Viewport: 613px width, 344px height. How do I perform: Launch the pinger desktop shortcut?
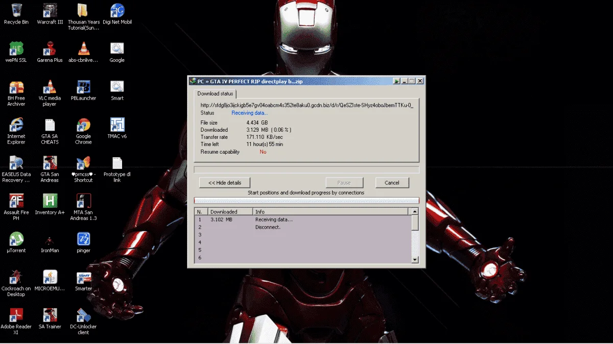(x=83, y=242)
